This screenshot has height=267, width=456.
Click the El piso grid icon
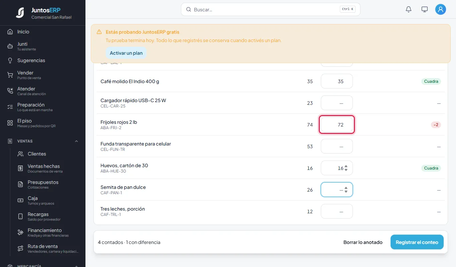pyautogui.click(x=10, y=123)
